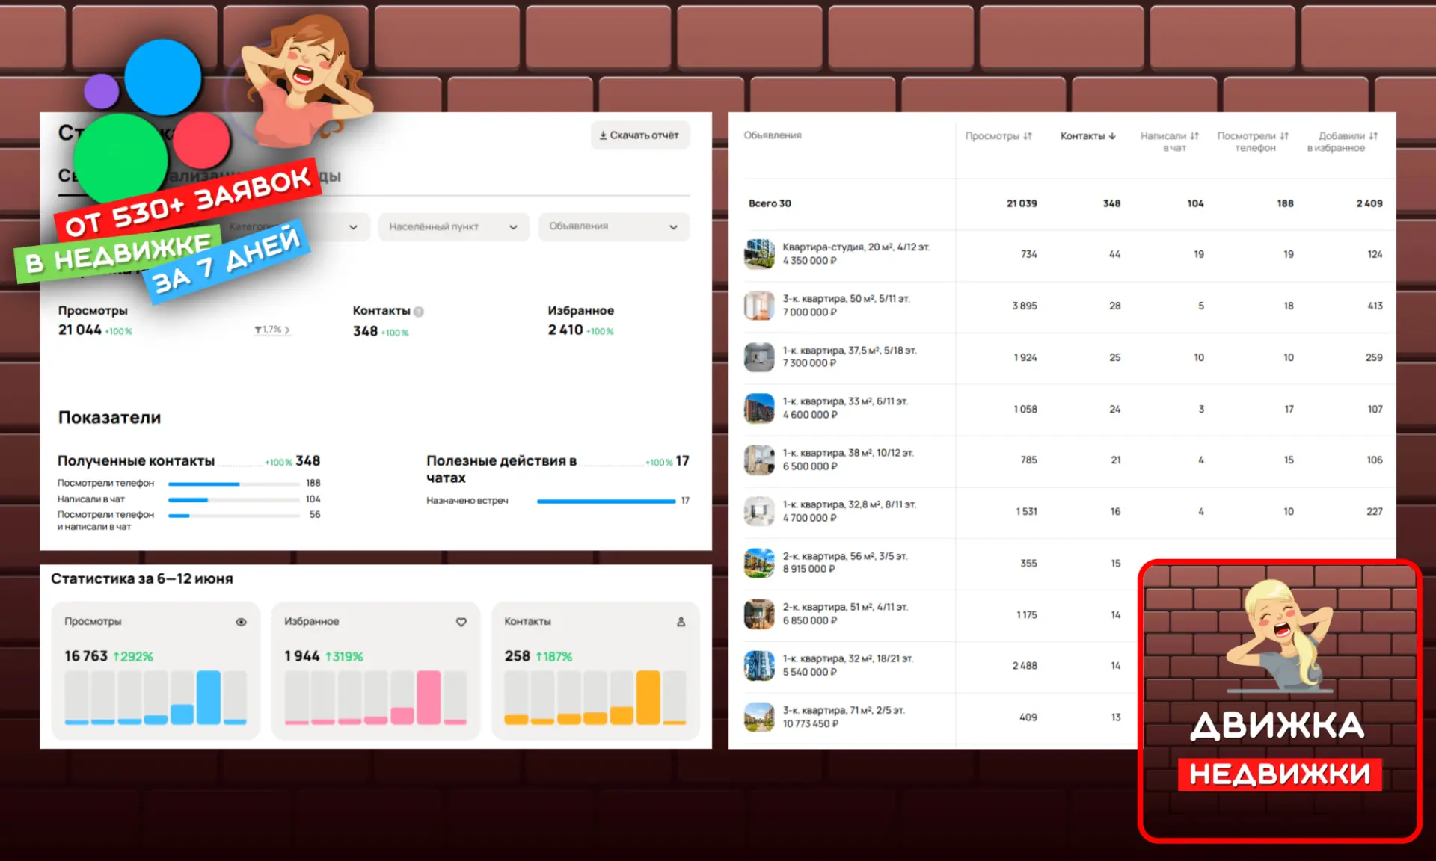The height and width of the screenshot is (861, 1436).
Task: Open thumbnail of 1-к. квартира 38 м² listing
Action: click(759, 460)
